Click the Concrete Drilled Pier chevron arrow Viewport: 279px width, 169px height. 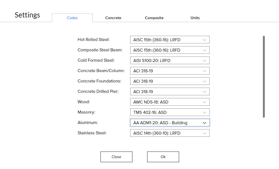point(204,92)
